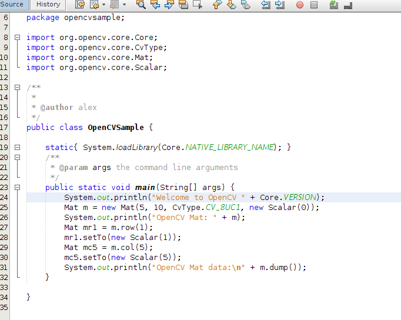Image resolution: width=401 pixels, height=320 pixels.
Task: Click the greyed Forward navigation icon
Action: [x=114, y=4]
